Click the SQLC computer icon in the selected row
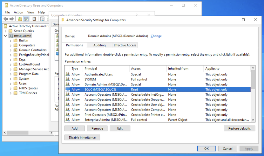Image resolution: width=264 pixels, height=156 pixels. point(68,90)
